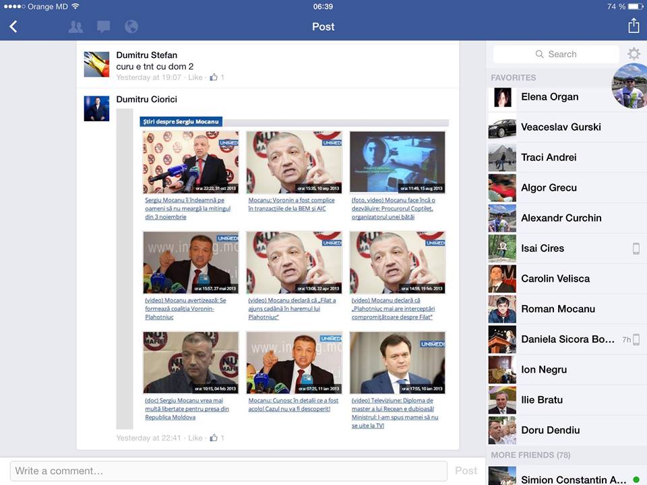Click the Search field in chat sidebar
Viewport: 647px width, 485px height.
[x=556, y=54]
